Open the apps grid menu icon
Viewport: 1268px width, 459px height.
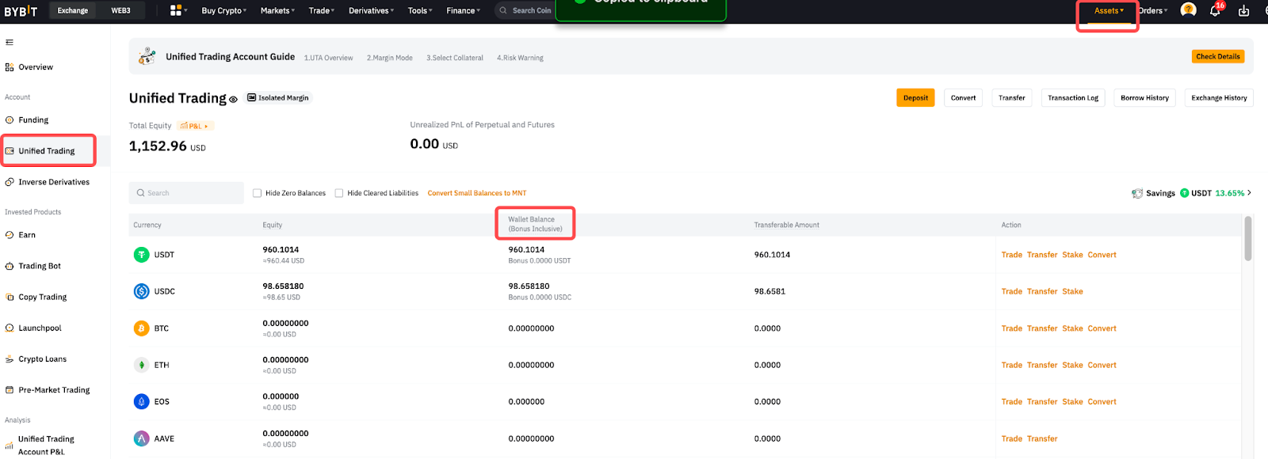pyautogui.click(x=176, y=10)
